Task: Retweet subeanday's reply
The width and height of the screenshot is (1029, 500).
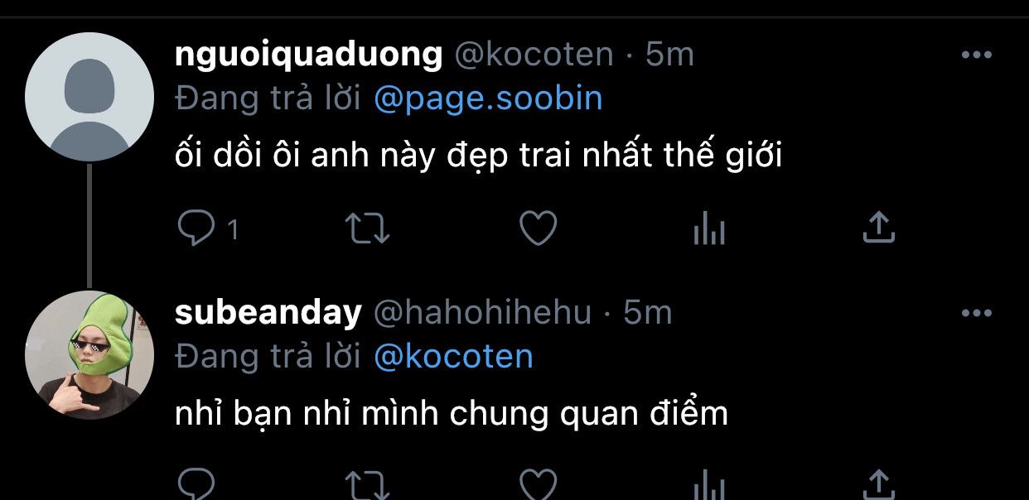Action: pos(367,486)
